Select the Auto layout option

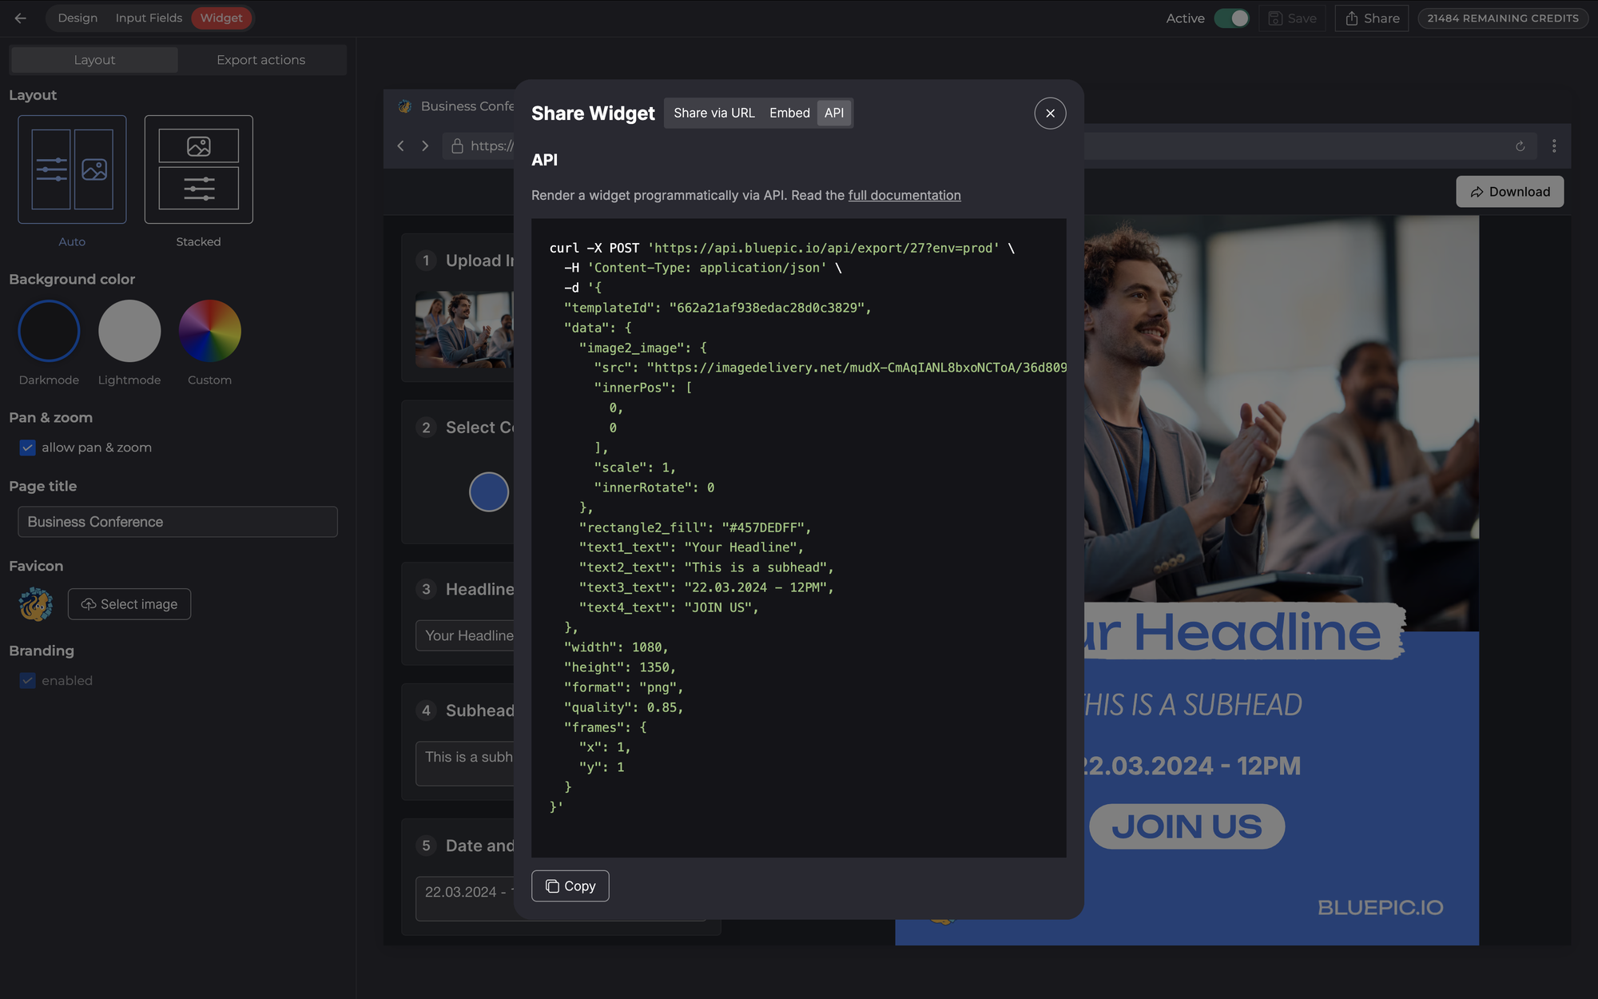(x=72, y=169)
